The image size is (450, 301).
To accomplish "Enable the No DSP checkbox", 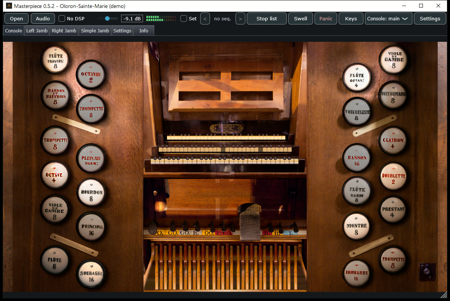I will 62,19.
